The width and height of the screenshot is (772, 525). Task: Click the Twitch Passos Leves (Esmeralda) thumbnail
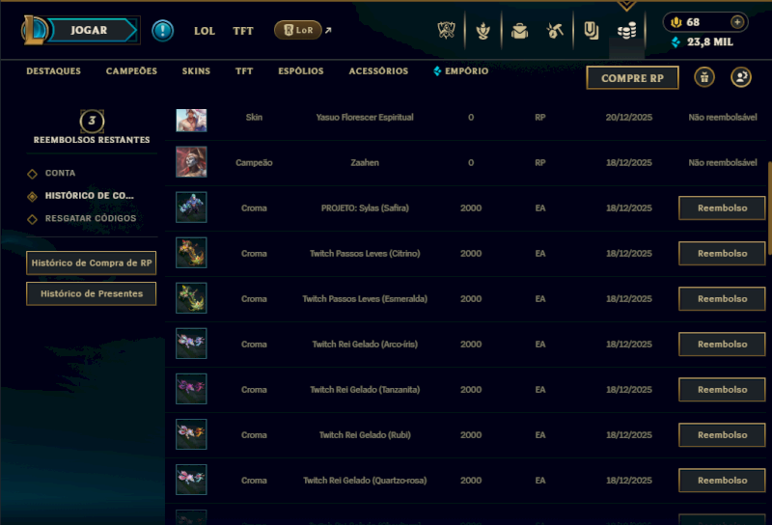[191, 298]
